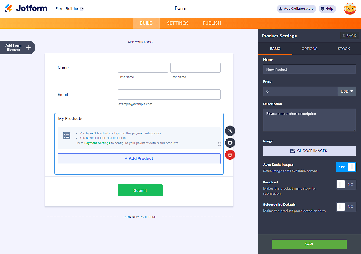Click the "Product Settings" panel title
Image resolution: width=361 pixels, height=254 pixels.
point(279,36)
